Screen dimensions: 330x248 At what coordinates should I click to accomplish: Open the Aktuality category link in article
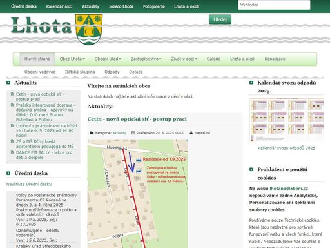(x=119, y=133)
